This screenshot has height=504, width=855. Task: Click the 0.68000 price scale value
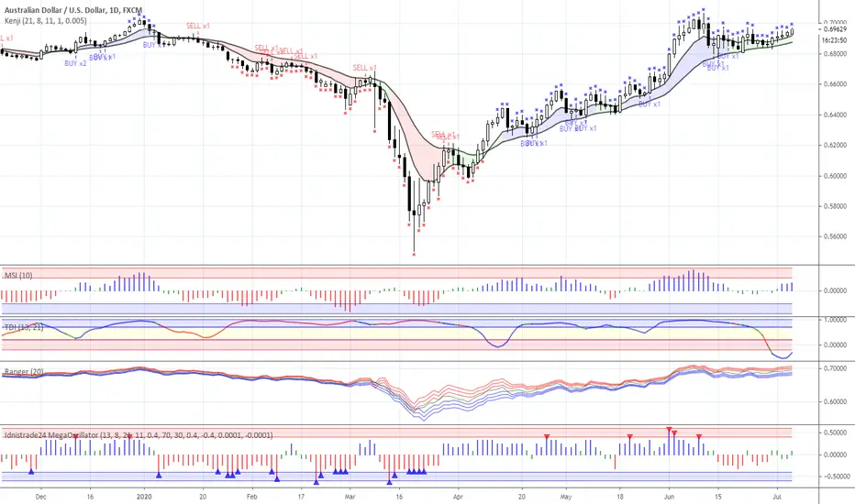pyautogui.click(x=835, y=54)
